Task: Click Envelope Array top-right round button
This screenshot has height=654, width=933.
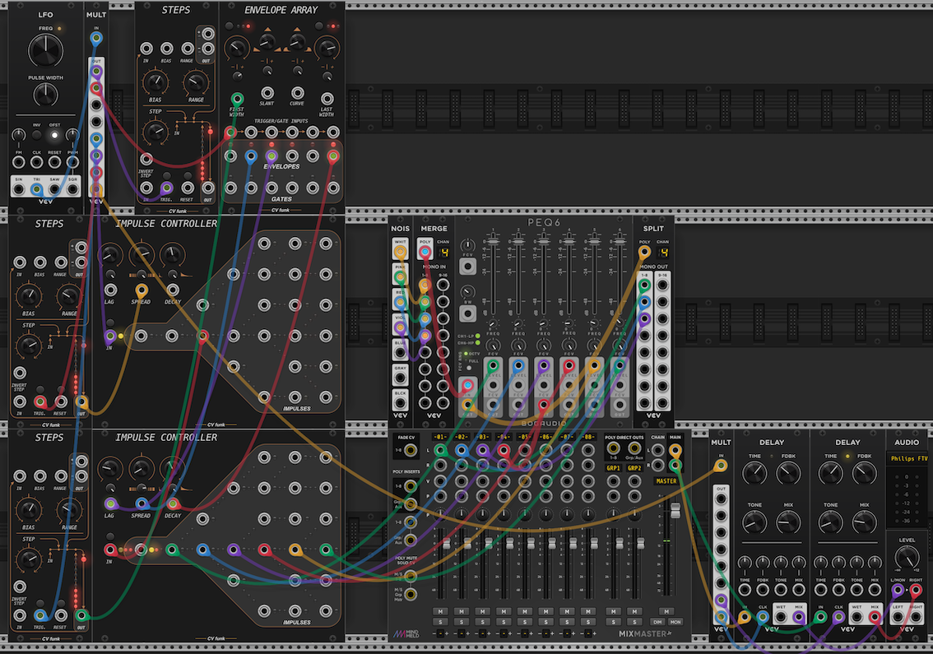Action: pos(319,26)
